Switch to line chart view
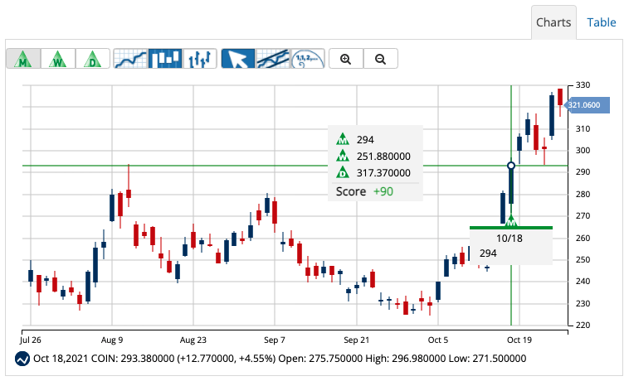This screenshot has height=381, width=629. point(130,59)
